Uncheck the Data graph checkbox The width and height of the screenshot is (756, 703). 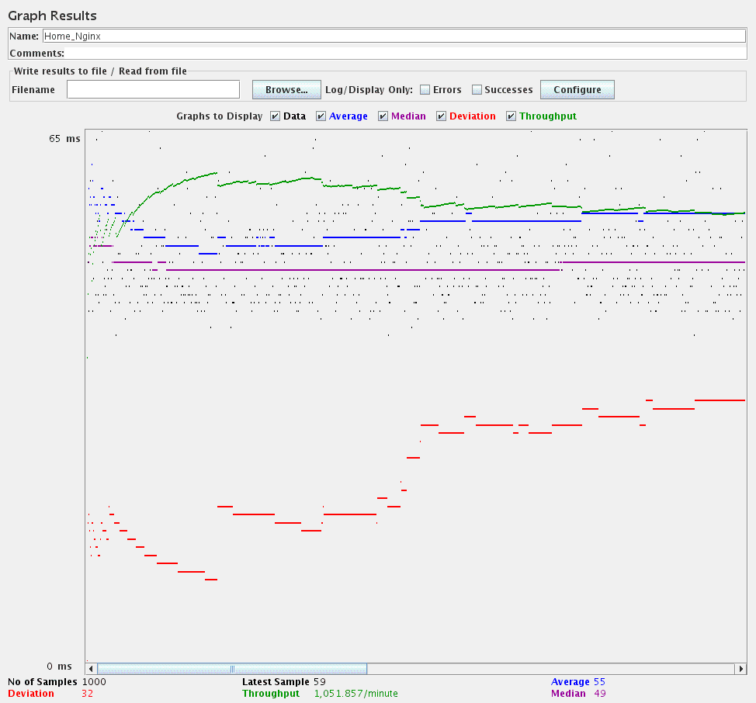click(x=275, y=116)
